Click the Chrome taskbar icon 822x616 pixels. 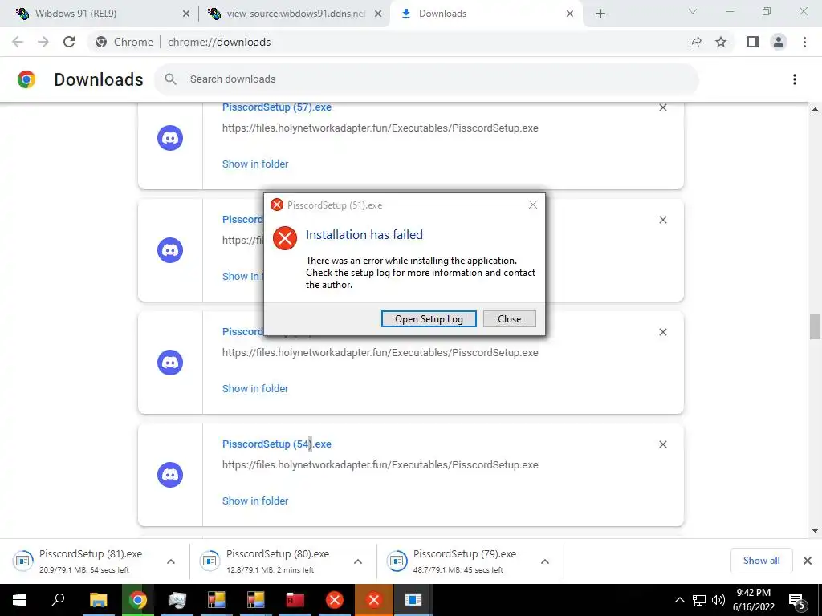tap(138, 600)
